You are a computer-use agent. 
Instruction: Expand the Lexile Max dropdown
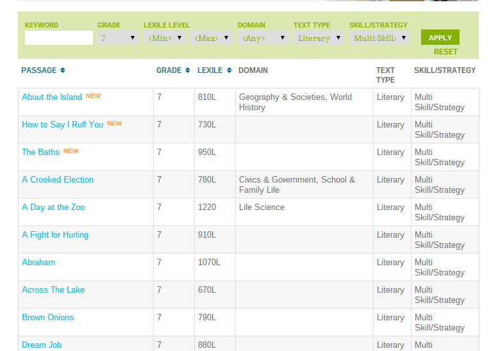(x=211, y=38)
